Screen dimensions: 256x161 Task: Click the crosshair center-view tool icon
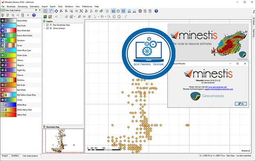pyautogui.click(x=56, y=11)
